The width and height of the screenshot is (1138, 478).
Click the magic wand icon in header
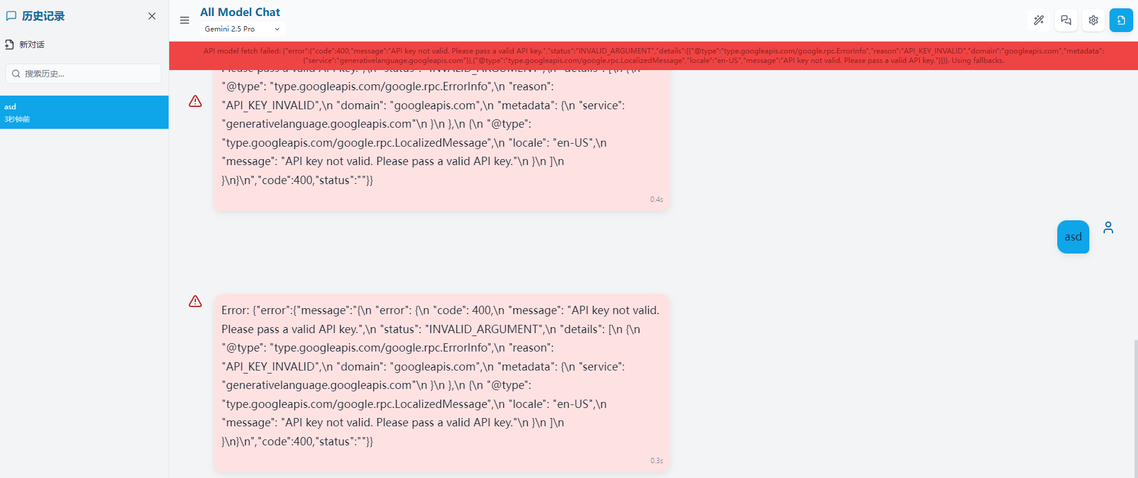pyautogui.click(x=1039, y=20)
